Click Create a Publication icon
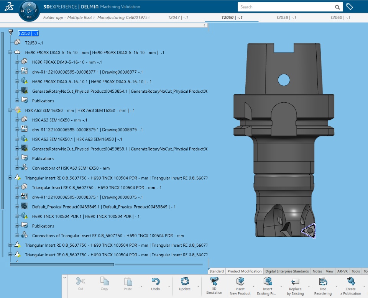 [351, 281]
